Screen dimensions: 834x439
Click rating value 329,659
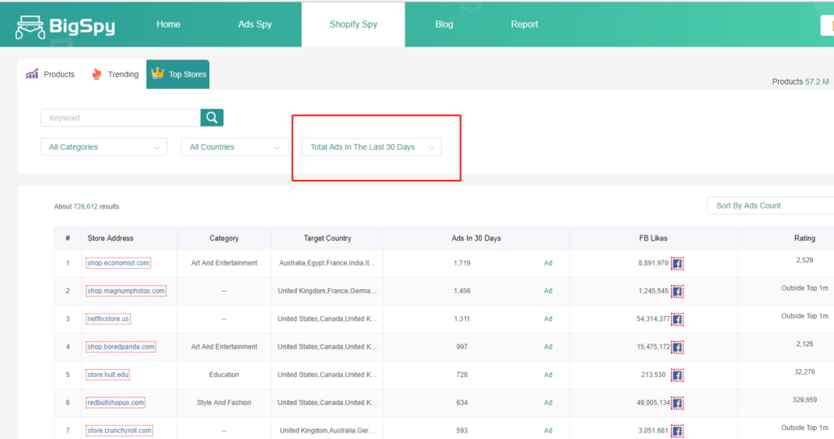(804, 400)
